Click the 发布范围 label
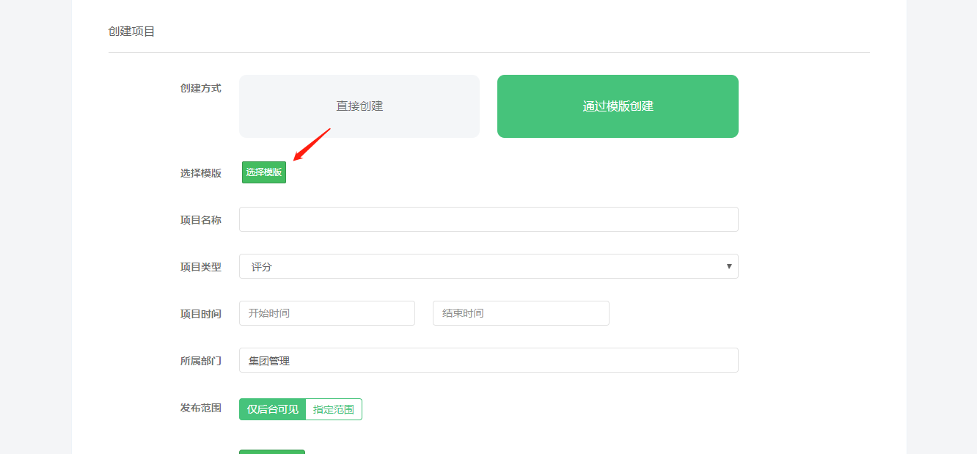 tap(201, 408)
